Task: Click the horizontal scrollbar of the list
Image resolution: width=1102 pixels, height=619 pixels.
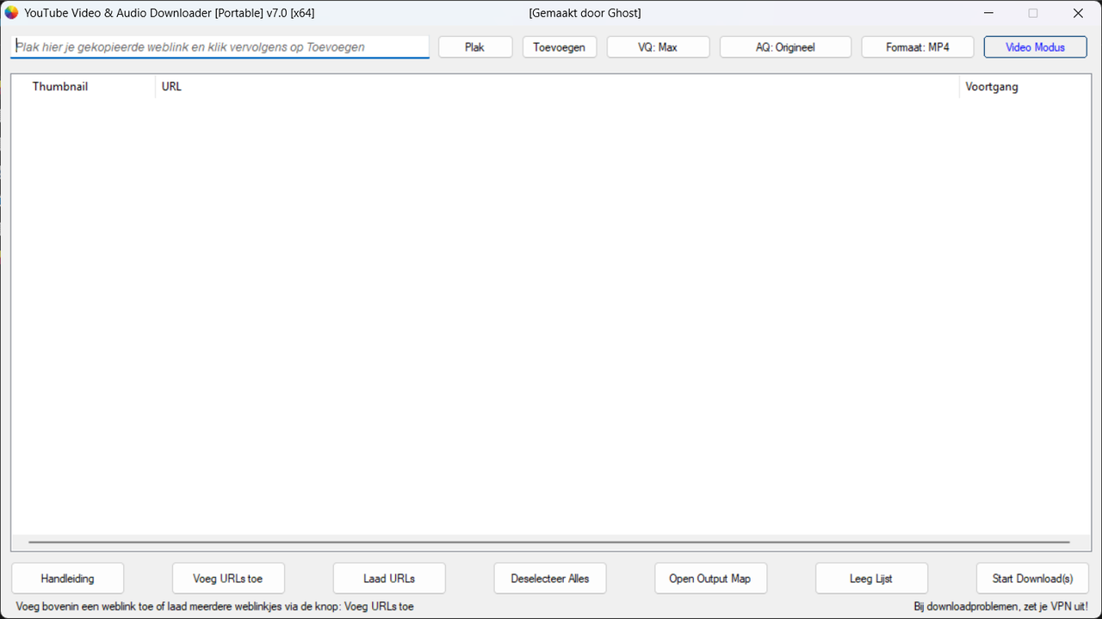Action: click(549, 542)
